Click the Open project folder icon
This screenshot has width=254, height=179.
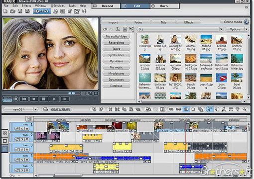13,11
